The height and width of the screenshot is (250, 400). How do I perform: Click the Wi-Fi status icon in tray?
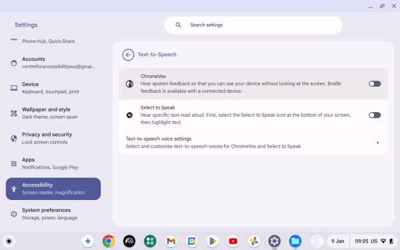pos(383,241)
